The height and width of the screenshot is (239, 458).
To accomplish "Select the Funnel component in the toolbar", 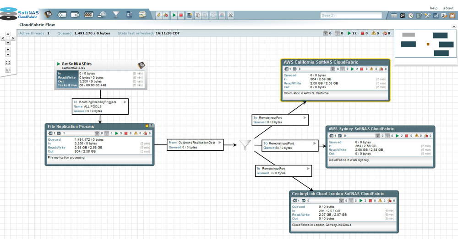I will point(116,15).
